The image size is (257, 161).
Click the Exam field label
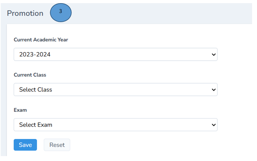pyautogui.click(x=20, y=110)
